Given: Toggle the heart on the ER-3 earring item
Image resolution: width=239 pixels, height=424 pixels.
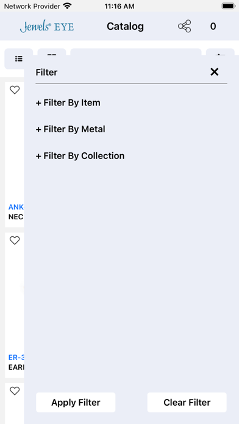Looking at the screenshot, I should point(15,241).
